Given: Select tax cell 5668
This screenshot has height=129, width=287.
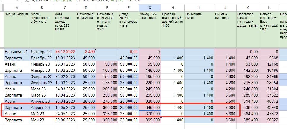Looking at the screenshot, I should point(269,58).
